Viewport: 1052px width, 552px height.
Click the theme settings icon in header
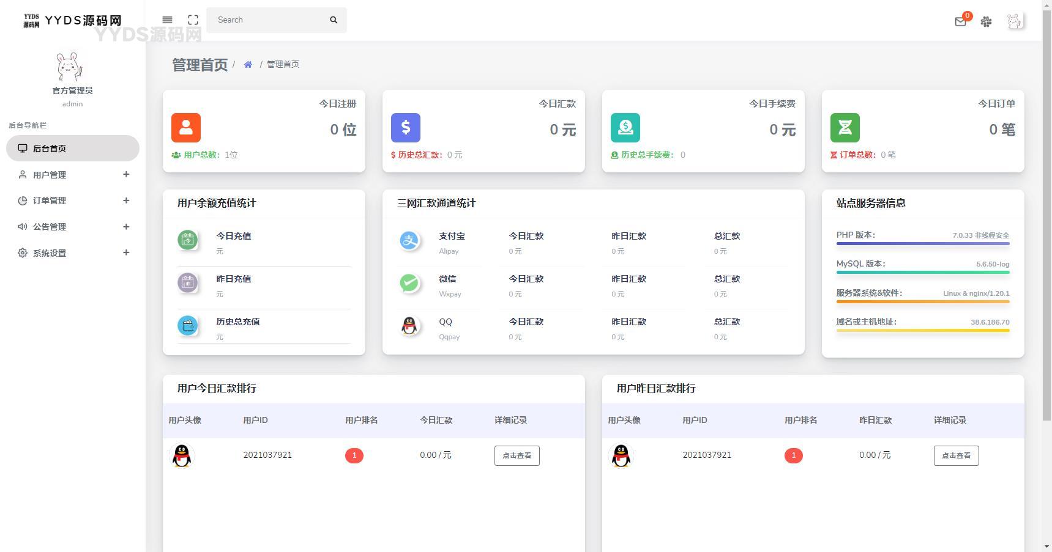point(986,21)
